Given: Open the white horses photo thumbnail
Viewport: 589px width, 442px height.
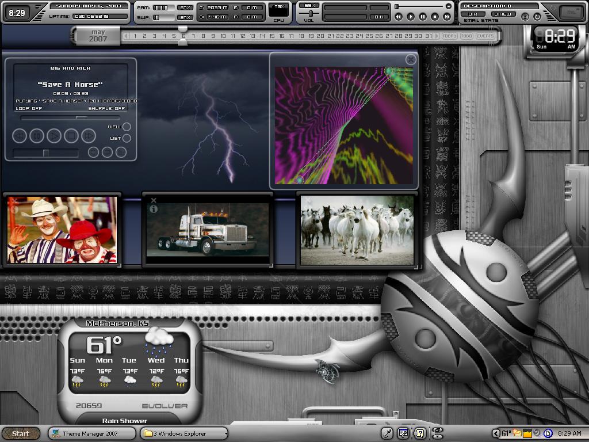Looking at the screenshot, I should 357,230.
